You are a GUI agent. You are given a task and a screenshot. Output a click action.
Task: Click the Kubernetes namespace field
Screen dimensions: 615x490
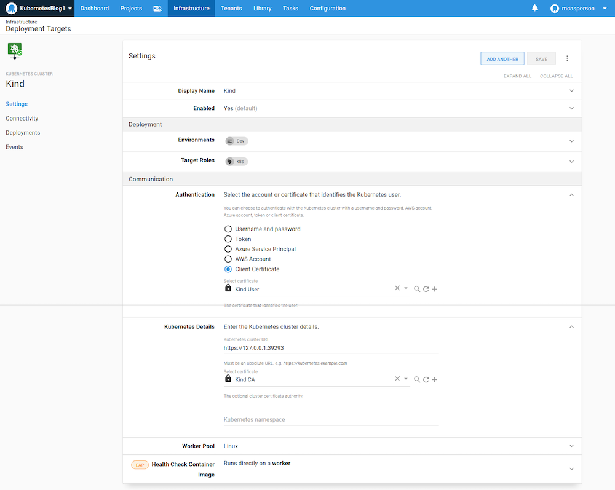[x=331, y=420]
